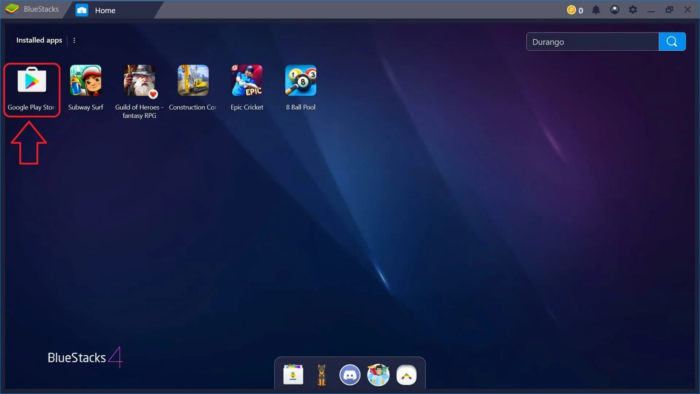Click inside the Durango search field

(x=583, y=41)
